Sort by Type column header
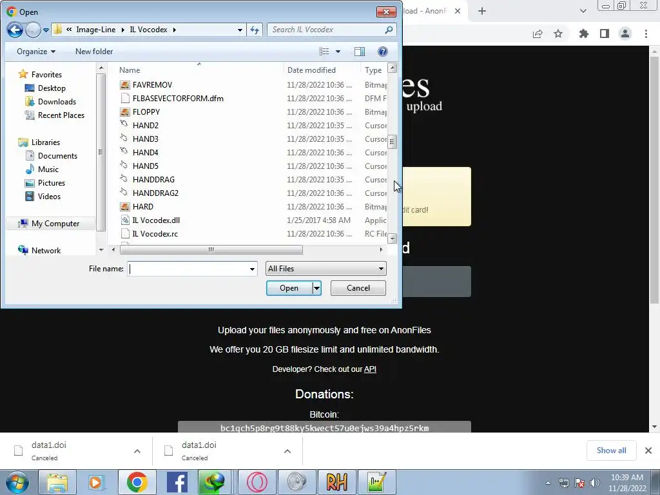Viewport: 660px width, 495px height. pos(373,70)
